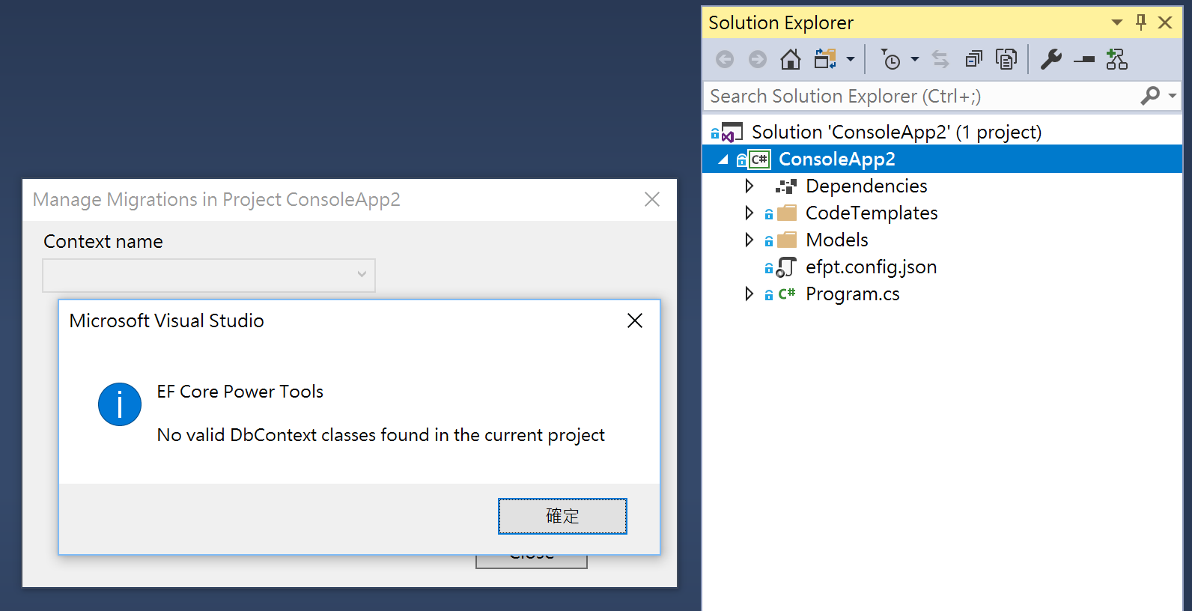1192x611 pixels.
Task: Close the Microsoft Visual Studio message box
Action: pyautogui.click(x=635, y=320)
